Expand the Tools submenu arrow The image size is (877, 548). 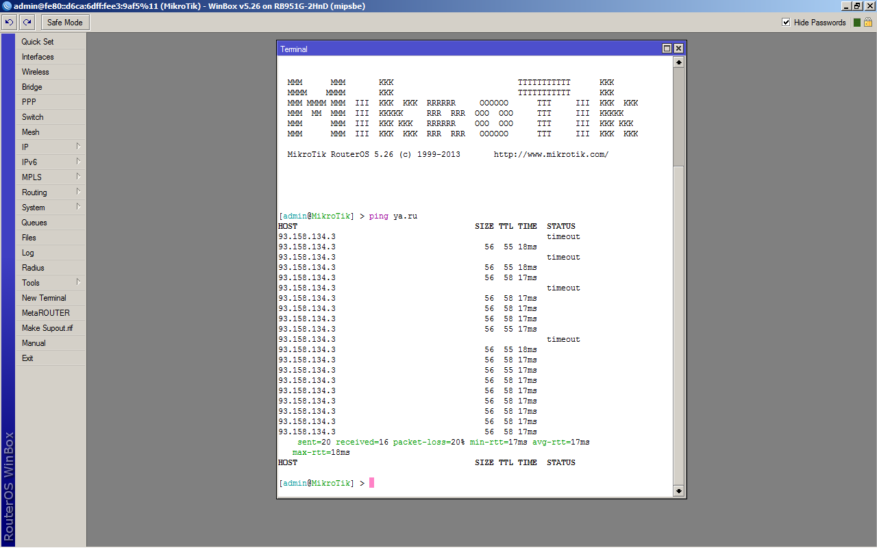[x=79, y=282]
